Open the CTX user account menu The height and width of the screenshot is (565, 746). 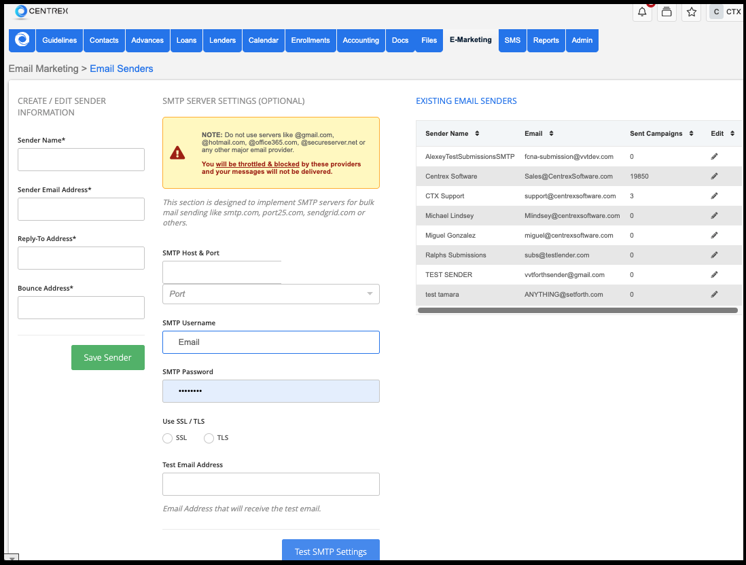pos(726,12)
